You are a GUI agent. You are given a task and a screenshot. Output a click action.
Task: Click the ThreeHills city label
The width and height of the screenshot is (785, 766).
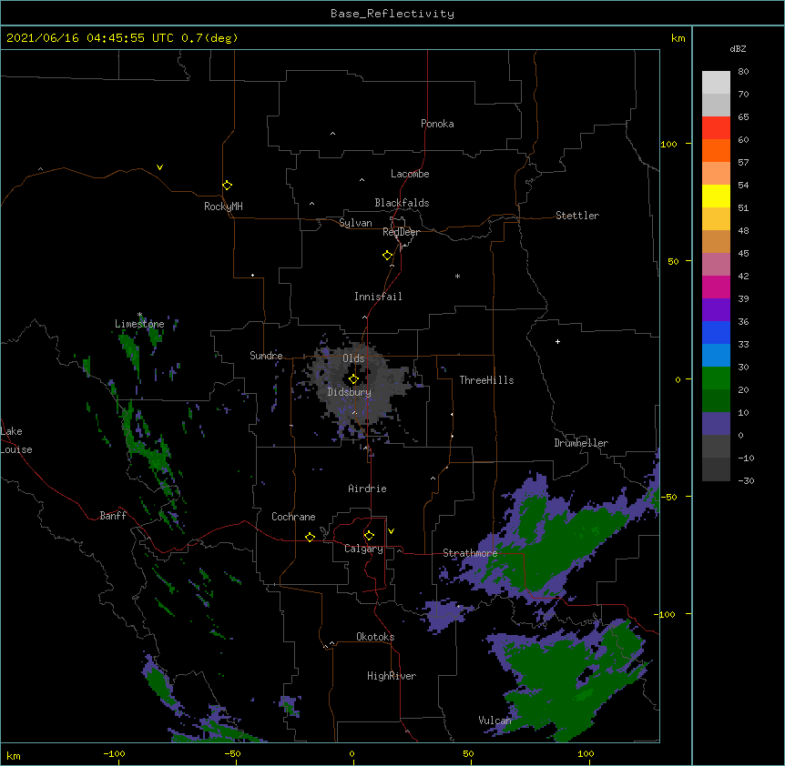[x=486, y=380]
